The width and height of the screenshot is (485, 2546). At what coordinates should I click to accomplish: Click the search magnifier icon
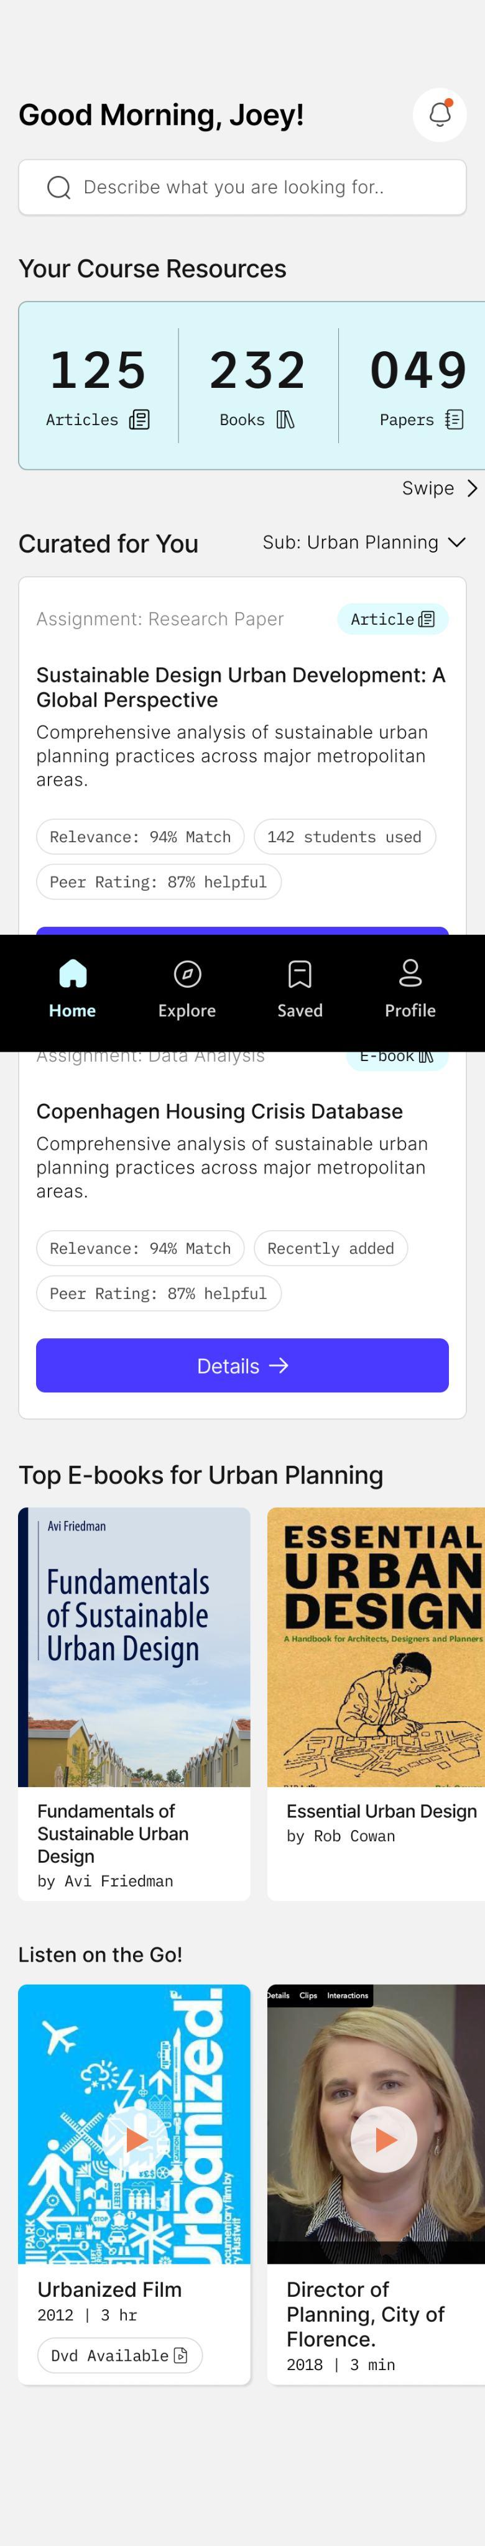[x=59, y=188]
